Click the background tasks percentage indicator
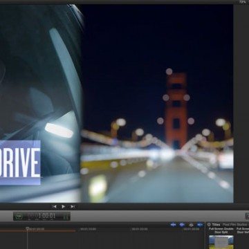Screen dimensions: 249x249 click(19, 216)
